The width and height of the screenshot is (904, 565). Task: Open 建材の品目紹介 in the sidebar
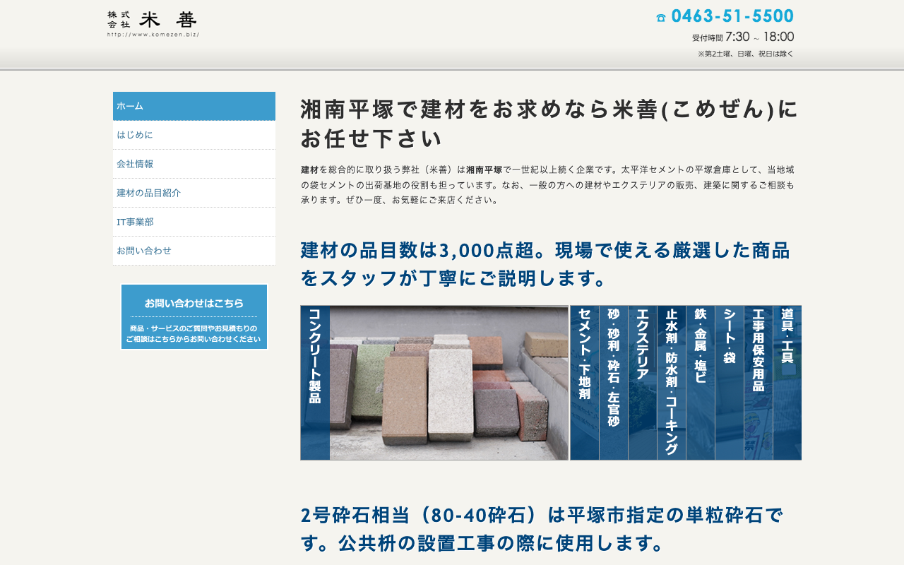pos(194,193)
